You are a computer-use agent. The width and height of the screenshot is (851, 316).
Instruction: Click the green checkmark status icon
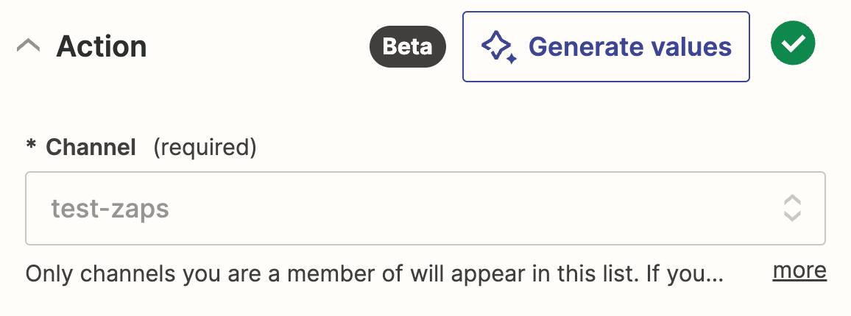(x=792, y=46)
